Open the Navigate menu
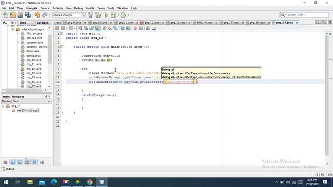 (32, 8)
